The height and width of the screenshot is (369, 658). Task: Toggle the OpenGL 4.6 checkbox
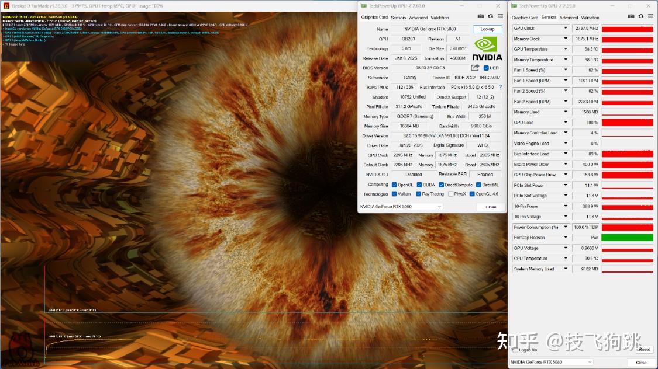coord(472,194)
